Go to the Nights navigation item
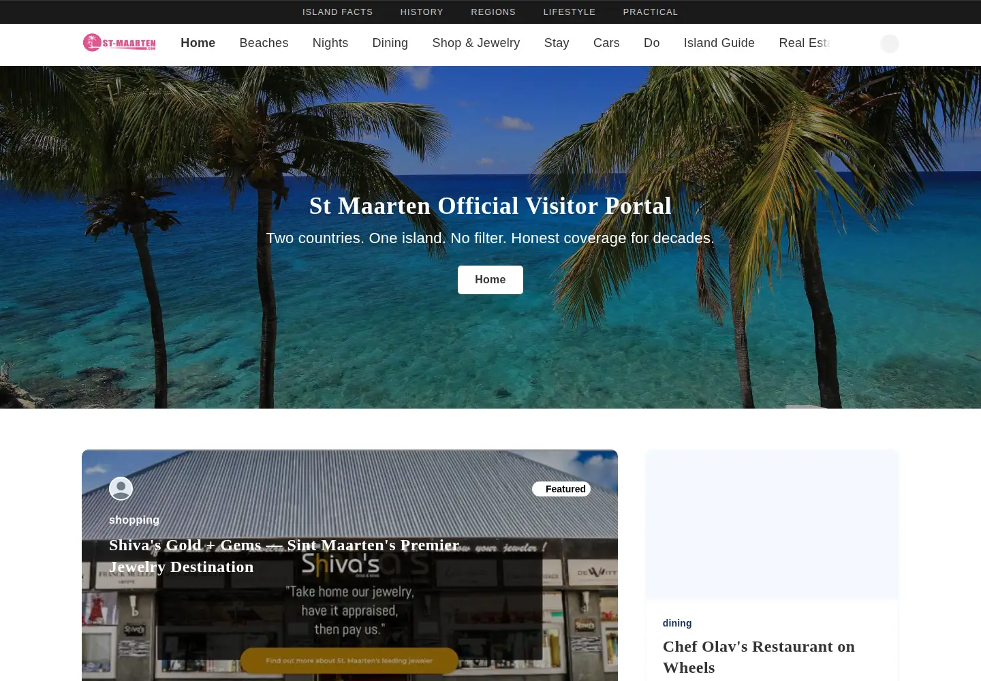This screenshot has width=981, height=681. click(330, 43)
